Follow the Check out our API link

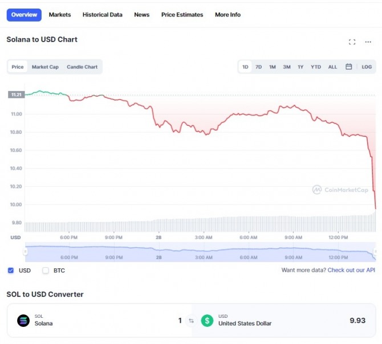pyautogui.click(x=351, y=270)
